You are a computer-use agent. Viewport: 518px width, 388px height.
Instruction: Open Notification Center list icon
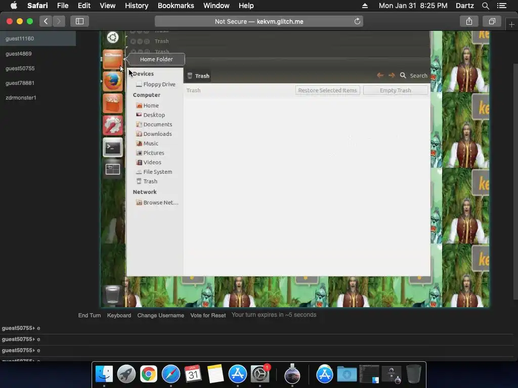502,6
